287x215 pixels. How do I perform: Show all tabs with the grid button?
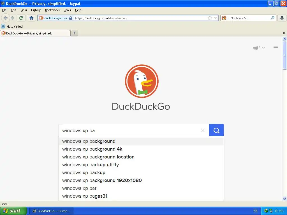(284, 33)
